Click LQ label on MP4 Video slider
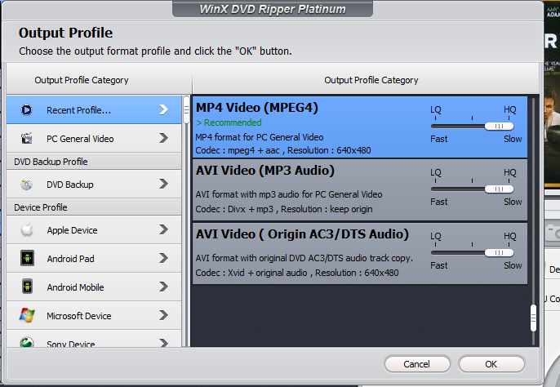 436,109
